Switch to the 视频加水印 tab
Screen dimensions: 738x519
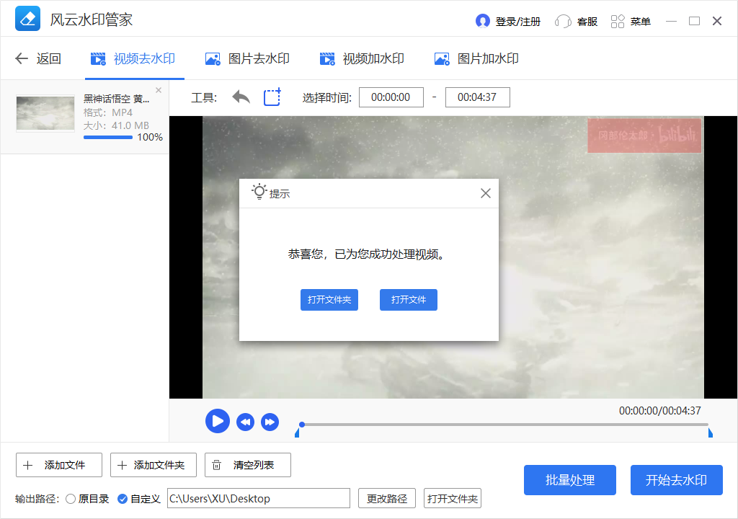pos(361,59)
